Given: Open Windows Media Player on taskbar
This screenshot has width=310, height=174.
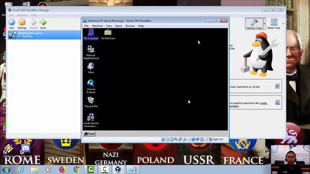Looking at the screenshot, I should click(x=48, y=170).
